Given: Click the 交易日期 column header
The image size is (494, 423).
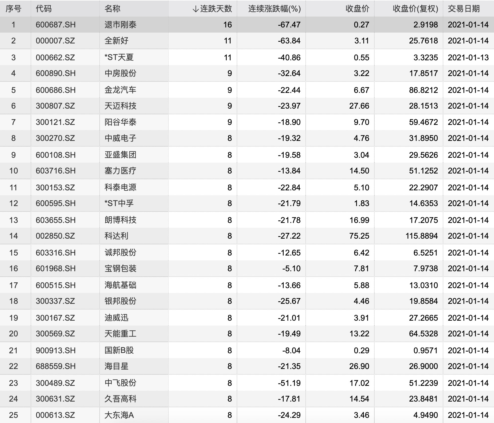Looking at the screenshot, I should click(x=464, y=9).
